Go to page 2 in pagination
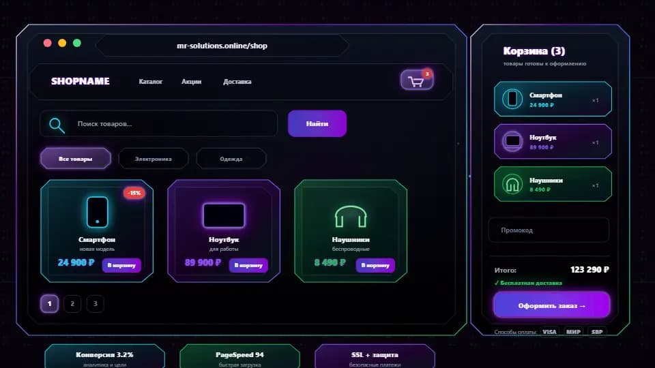The width and height of the screenshot is (655, 368). [72, 303]
